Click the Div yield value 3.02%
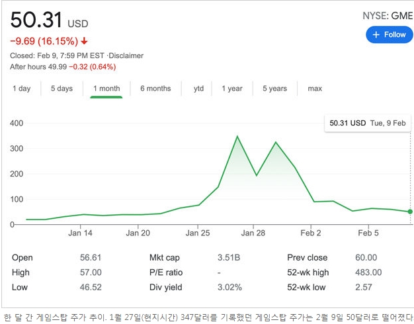This screenshot has width=414, height=324. (229, 287)
